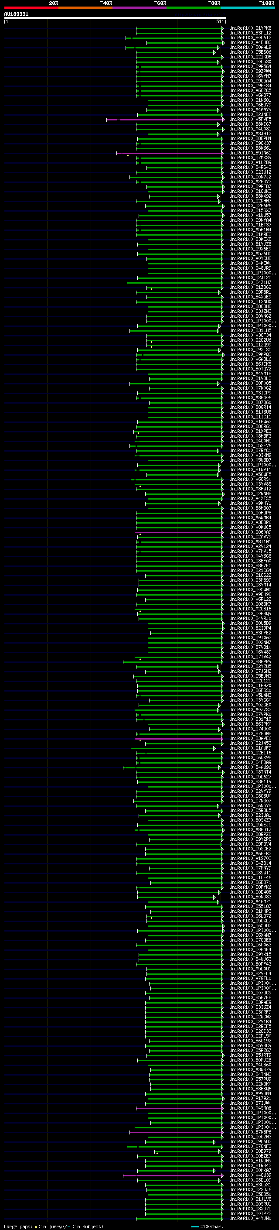Screen dimensions: 279x1230
Task: Select hit label UniRef100_Q083K7
Action: point(250,604)
